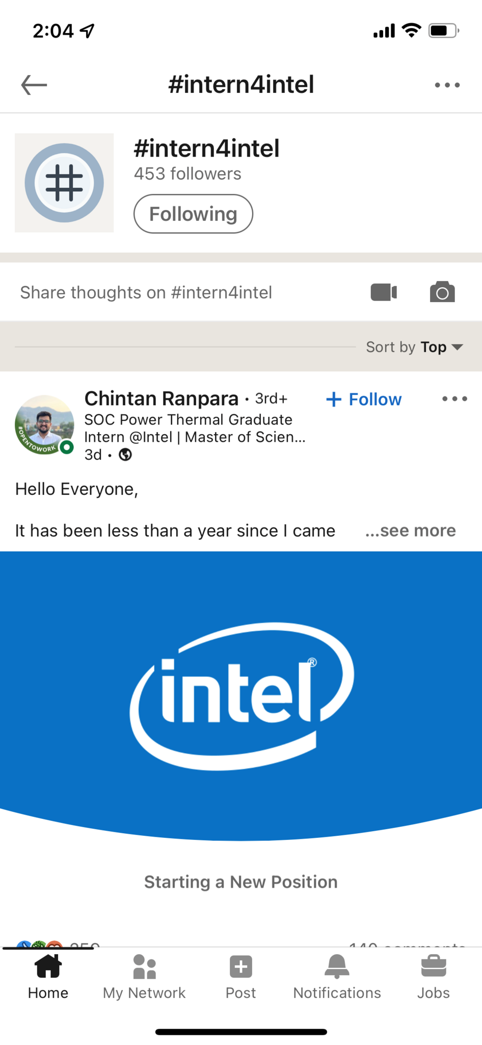Open Chintan Ranpara's name link

[162, 399]
